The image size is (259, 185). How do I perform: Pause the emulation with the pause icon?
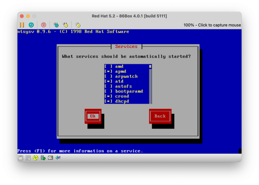(22, 25)
